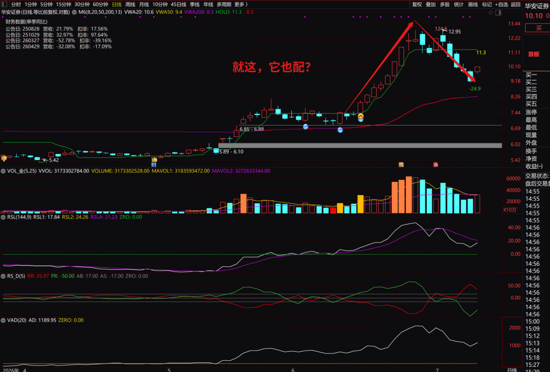Toggle the left sidebar panel icon
This screenshot has height=372, width=550.
click(5, 5)
